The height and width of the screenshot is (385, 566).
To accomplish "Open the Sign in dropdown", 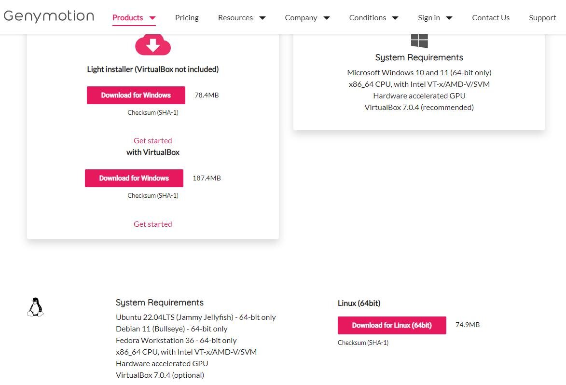I will click(x=429, y=17).
